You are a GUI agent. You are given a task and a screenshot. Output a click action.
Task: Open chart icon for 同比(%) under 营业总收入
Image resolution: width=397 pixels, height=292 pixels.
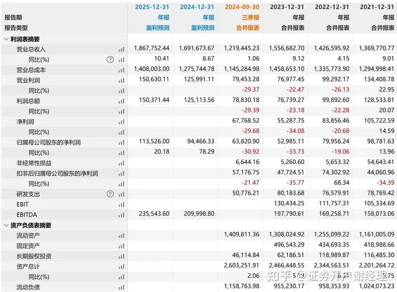click(121, 60)
